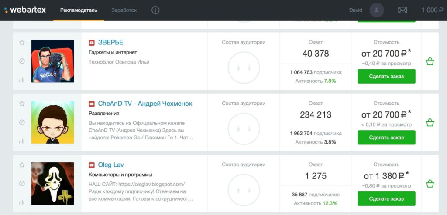Screen dimensions: 447x215
Task: Click David's profile avatar icon
Action: coord(377,10)
